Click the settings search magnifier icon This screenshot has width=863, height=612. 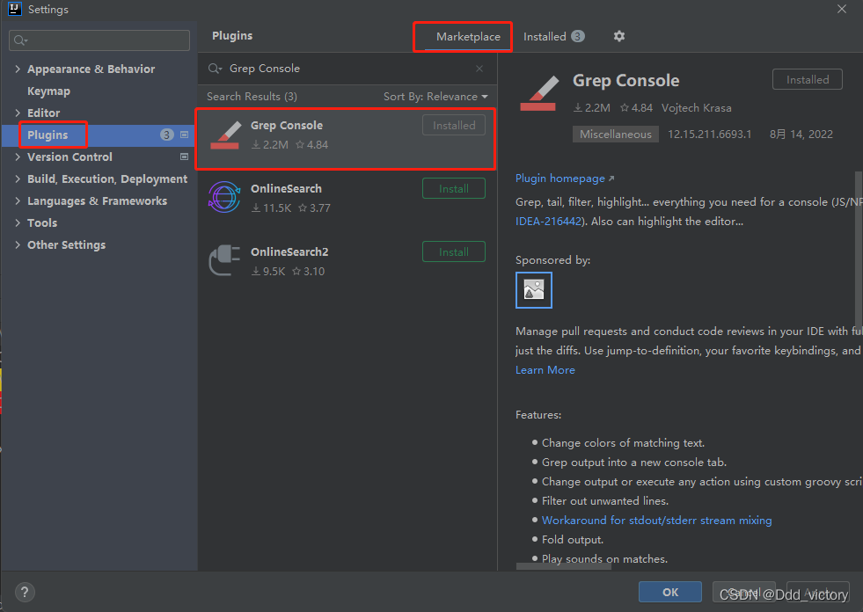[20, 40]
